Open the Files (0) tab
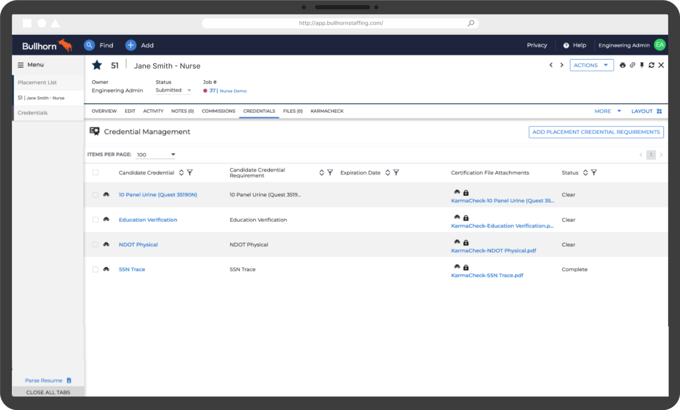Viewport: 680px width, 410px height. point(293,111)
